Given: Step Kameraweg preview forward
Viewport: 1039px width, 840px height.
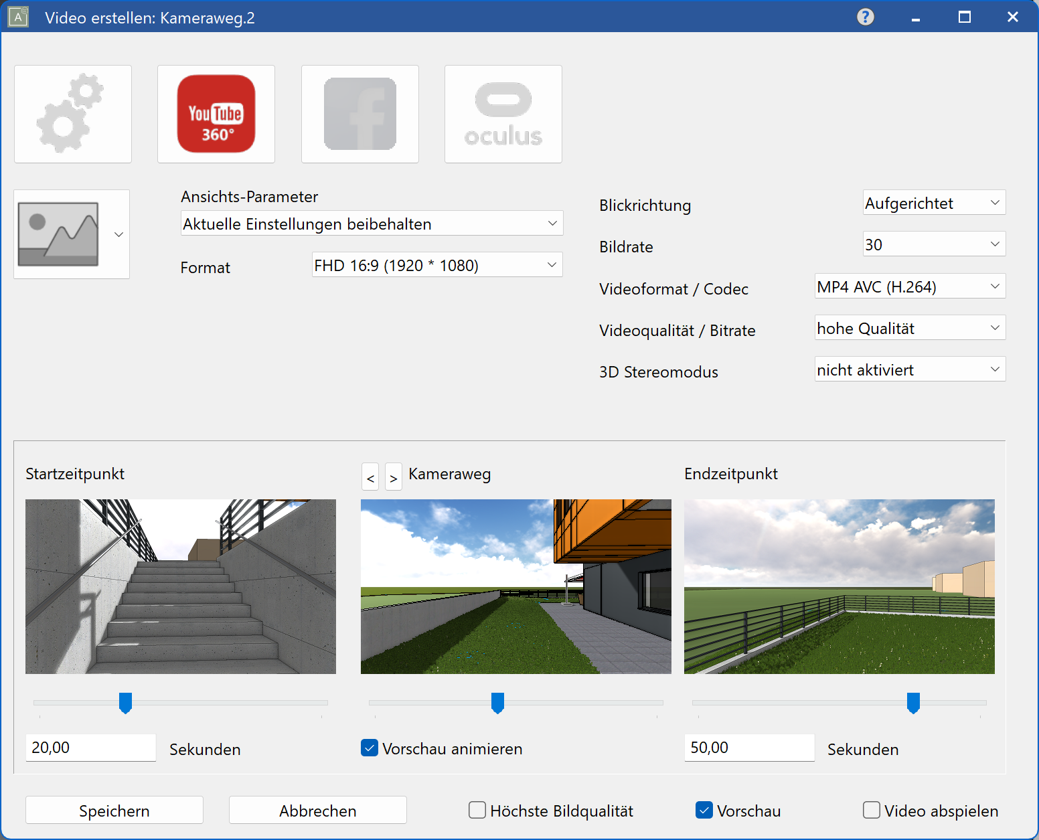Looking at the screenshot, I should point(394,478).
